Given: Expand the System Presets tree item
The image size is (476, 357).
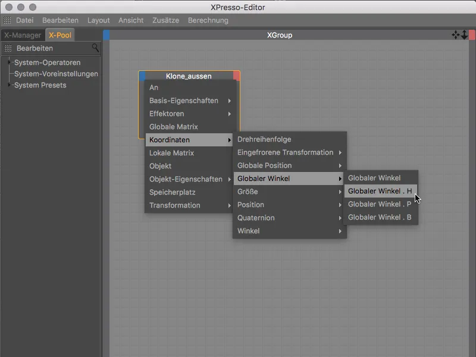Looking at the screenshot, I should click(9, 84).
